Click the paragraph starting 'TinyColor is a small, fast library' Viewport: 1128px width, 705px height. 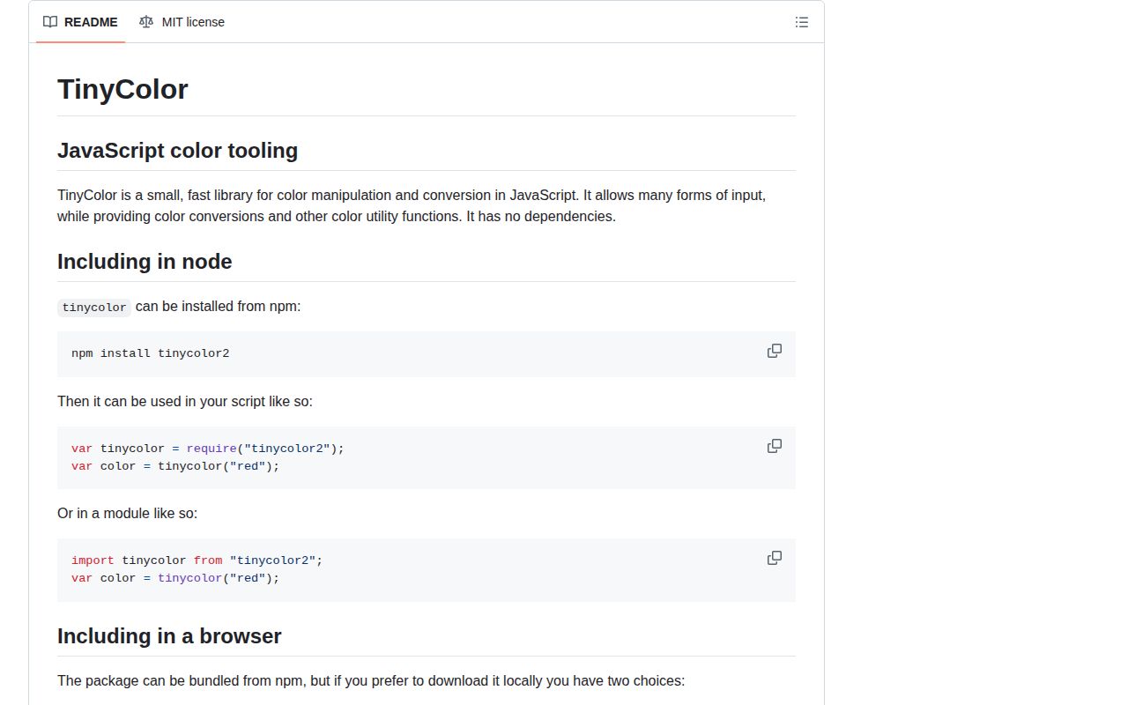(x=412, y=205)
